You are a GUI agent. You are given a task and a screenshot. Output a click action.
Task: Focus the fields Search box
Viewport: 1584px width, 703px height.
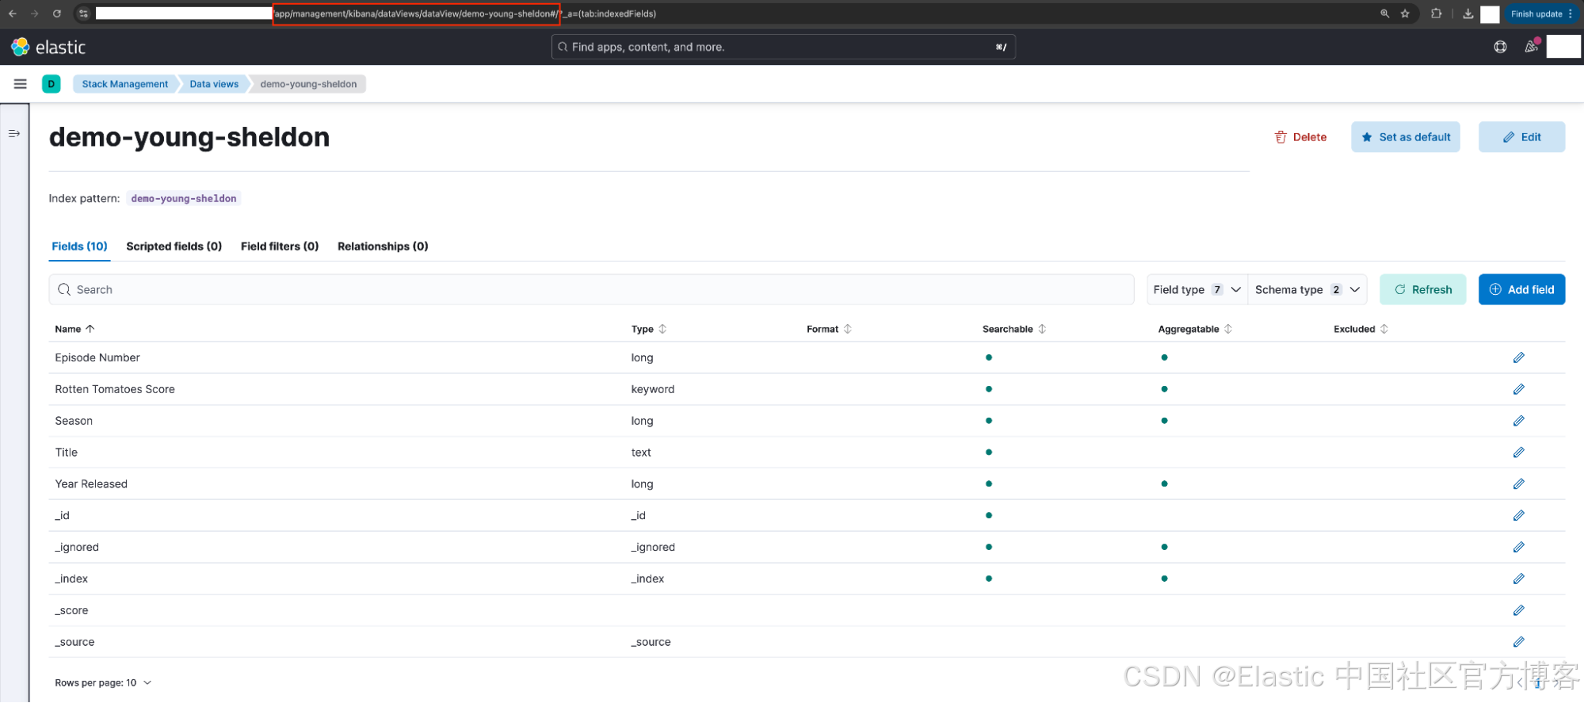(x=591, y=289)
